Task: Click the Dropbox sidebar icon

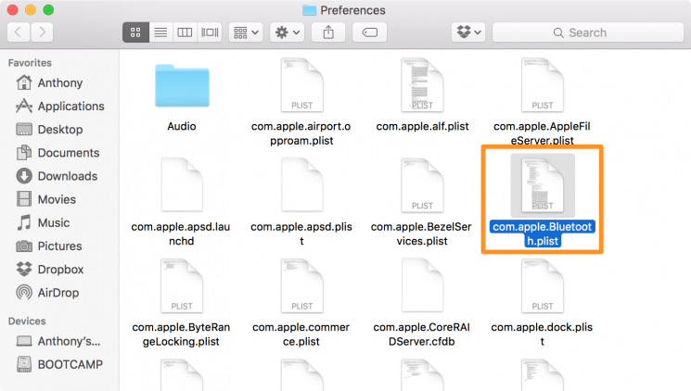Action: pyautogui.click(x=24, y=269)
